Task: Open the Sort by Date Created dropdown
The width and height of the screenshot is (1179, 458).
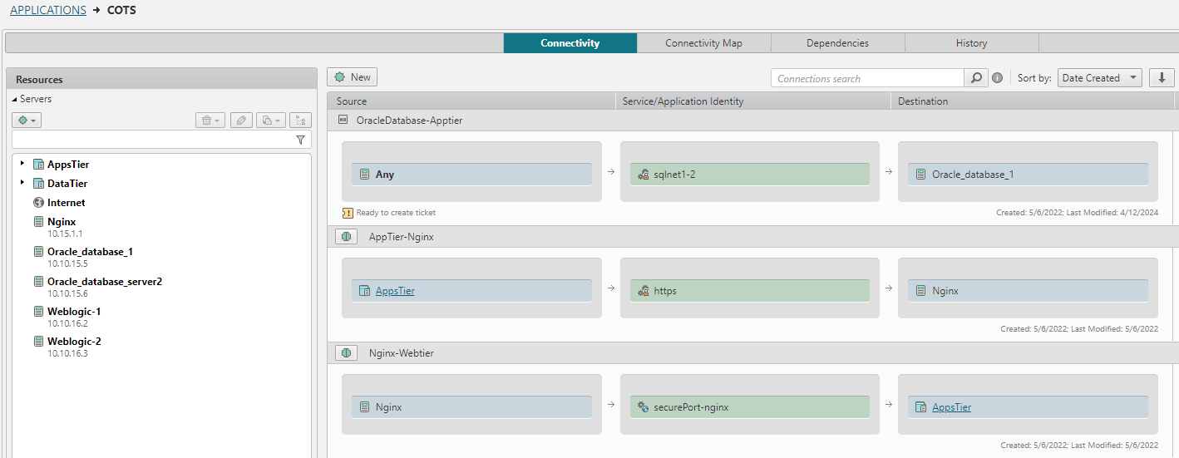Action: [1099, 78]
